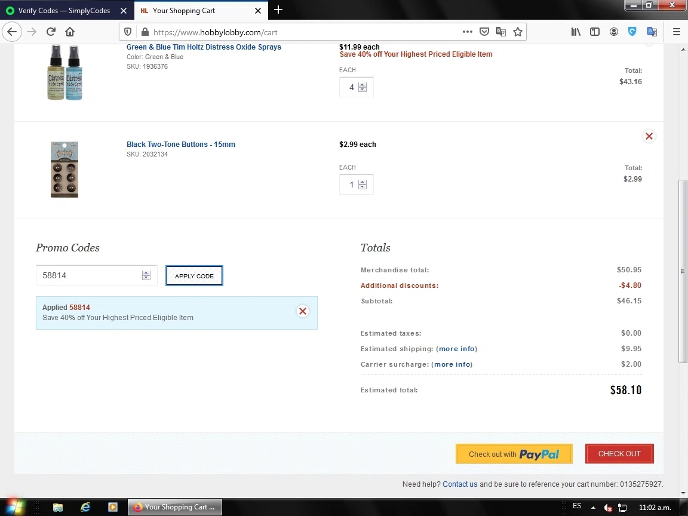The width and height of the screenshot is (688, 516).
Task: Check out with PayPal
Action: click(514, 454)
